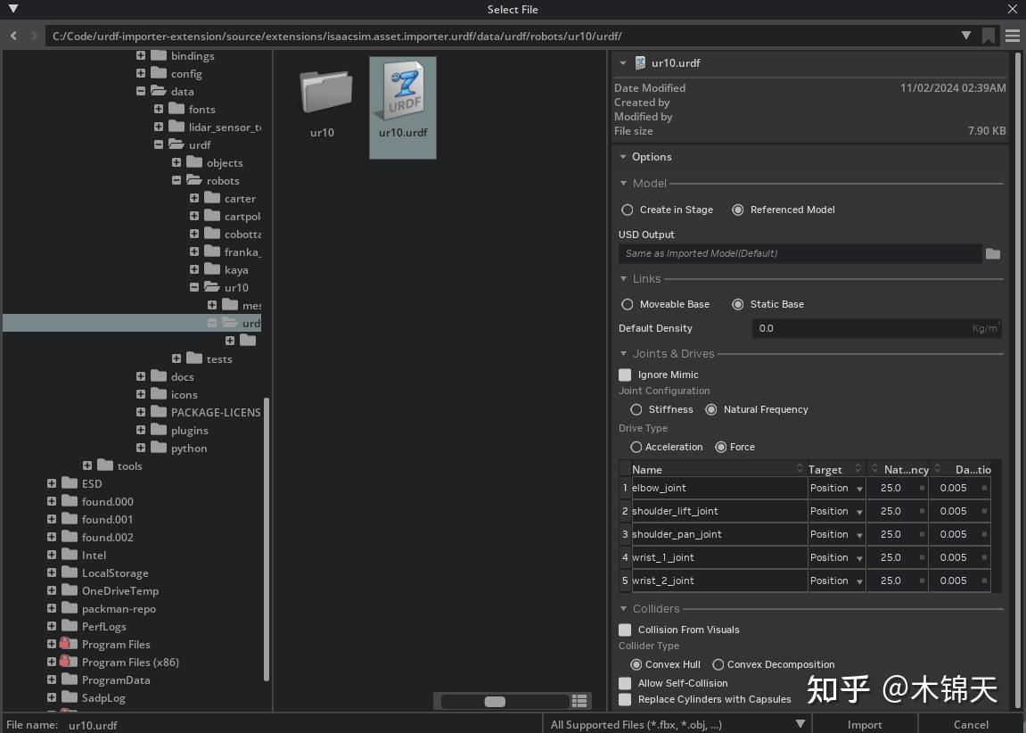
Task: Switch to list view with the grid icon
Action: click(579, 702)
